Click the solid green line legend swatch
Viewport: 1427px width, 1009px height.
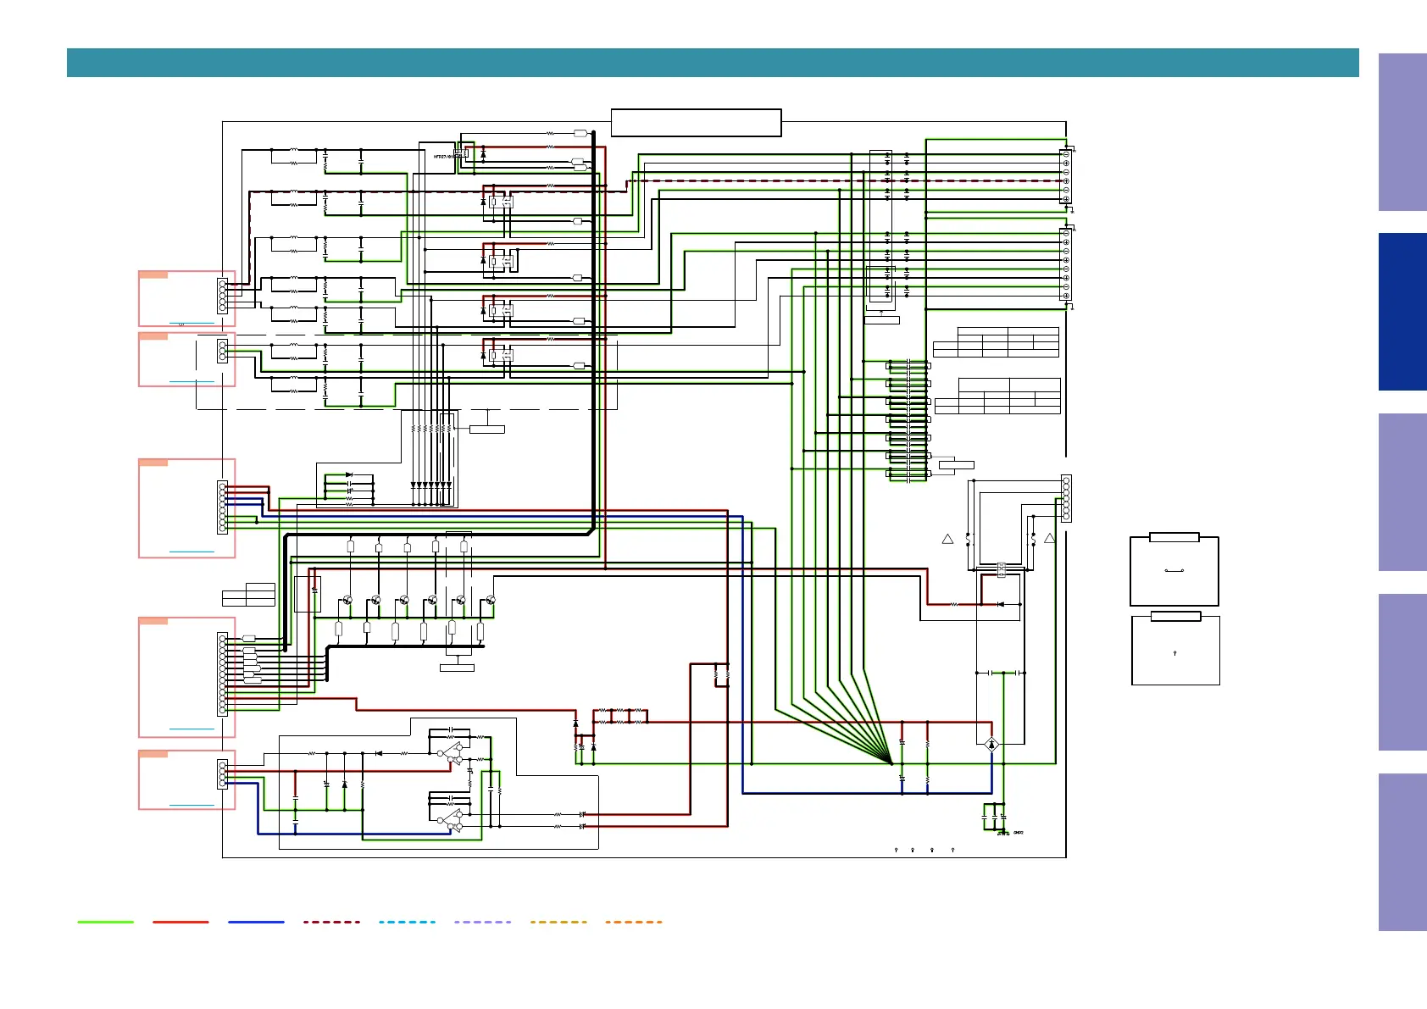tap(106, 922)
